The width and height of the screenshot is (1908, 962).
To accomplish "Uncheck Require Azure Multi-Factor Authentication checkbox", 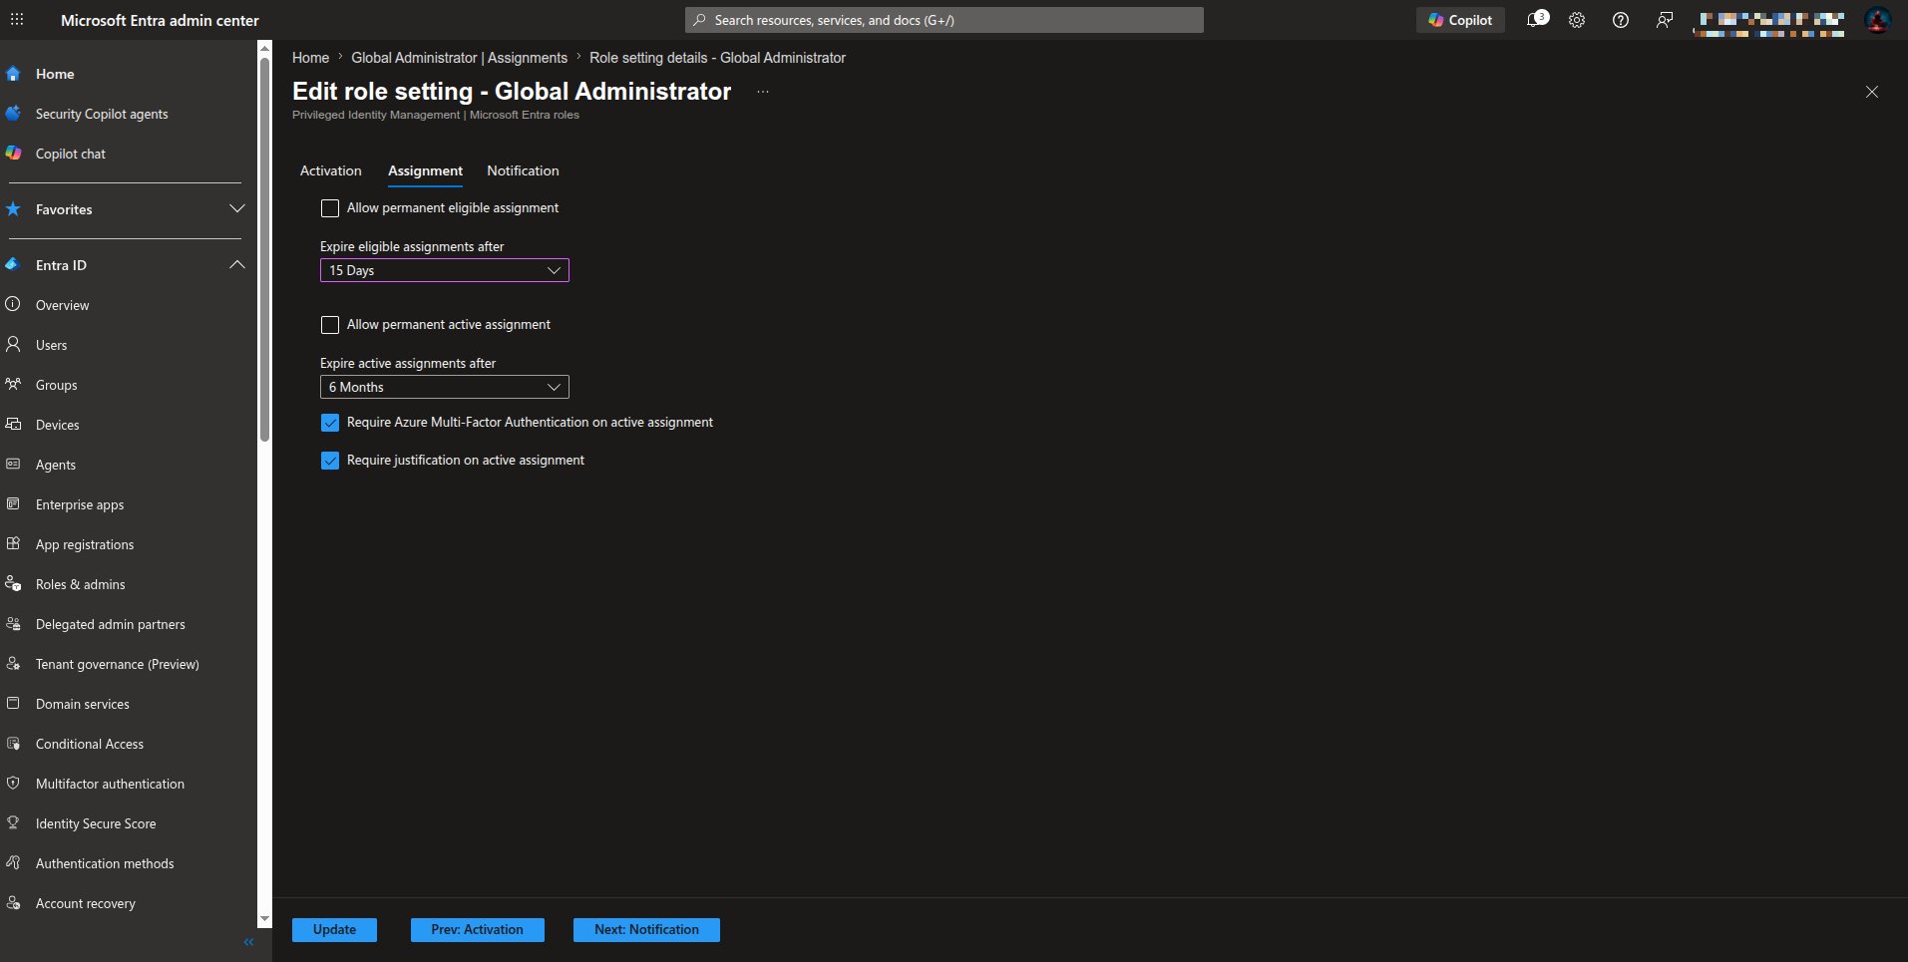I will pos(330,423).
